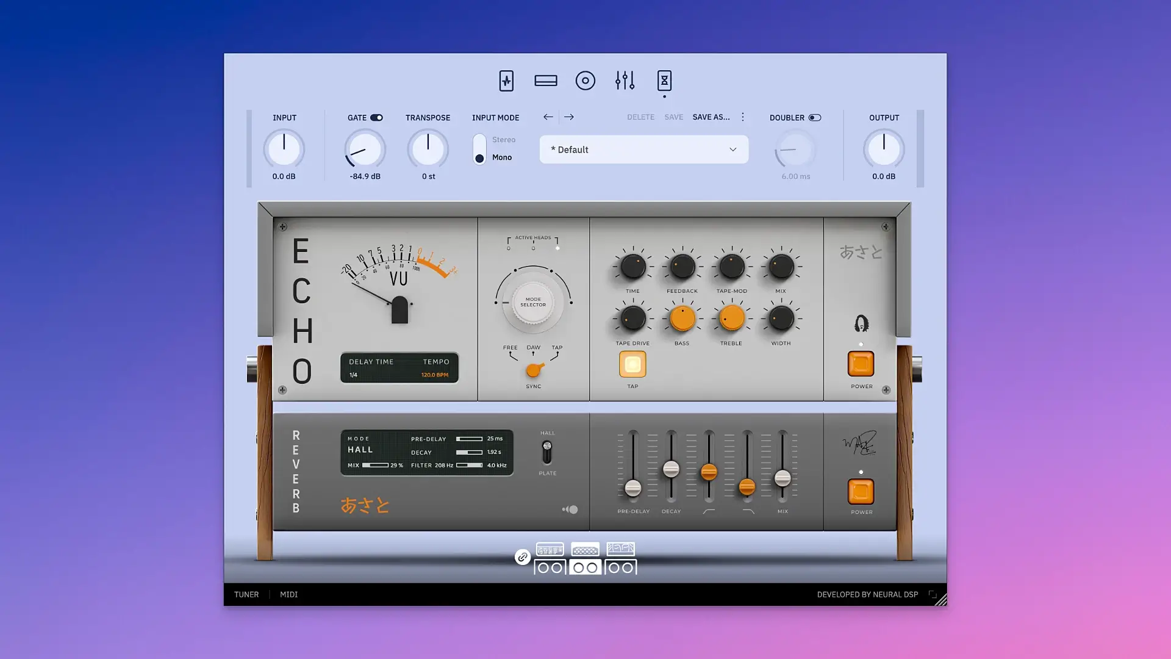The height and width of the screenshot is (659, 1171).
Task: Click the SAVE preset button
Action: click(674, 117)
